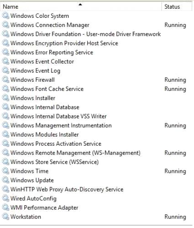Select Windows Internal Database VSS Writer
This screenshot has width=194, height=228.
tap(58, 116)
